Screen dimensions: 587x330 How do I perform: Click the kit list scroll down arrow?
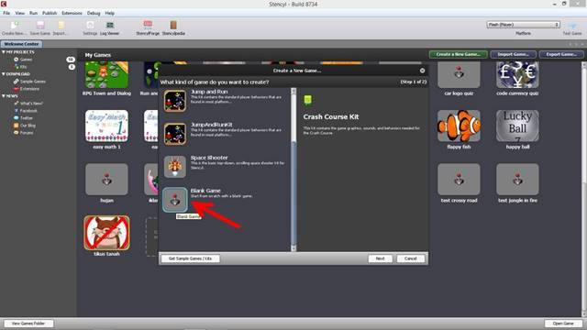[x=293, y=248]
